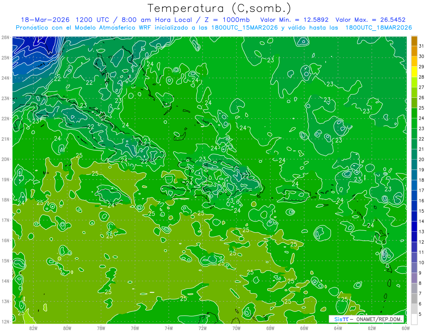This screenshot has height=333, width=431.
Task: Click the "24N" latitude axis label
Action: pyautogui.click(x=5, y=78)
